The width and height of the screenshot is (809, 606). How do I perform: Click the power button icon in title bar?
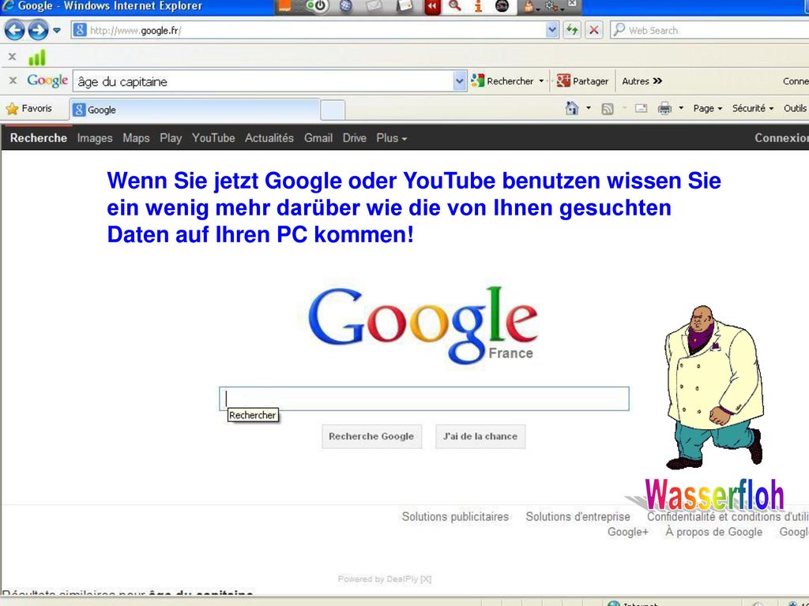[x=319, y=6]
